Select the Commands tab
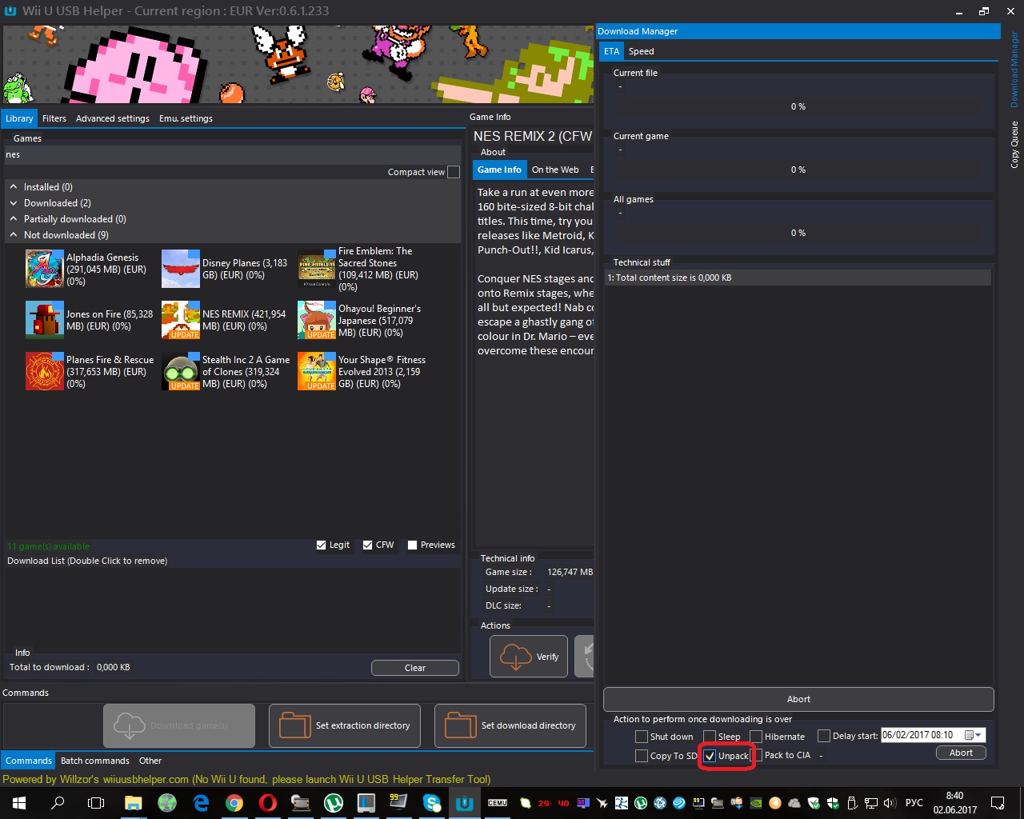 click(28, 761)
